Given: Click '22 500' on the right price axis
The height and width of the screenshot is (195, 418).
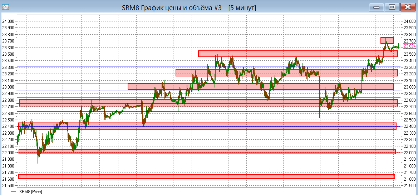Looking at the screenshot, I should [410, 120].
